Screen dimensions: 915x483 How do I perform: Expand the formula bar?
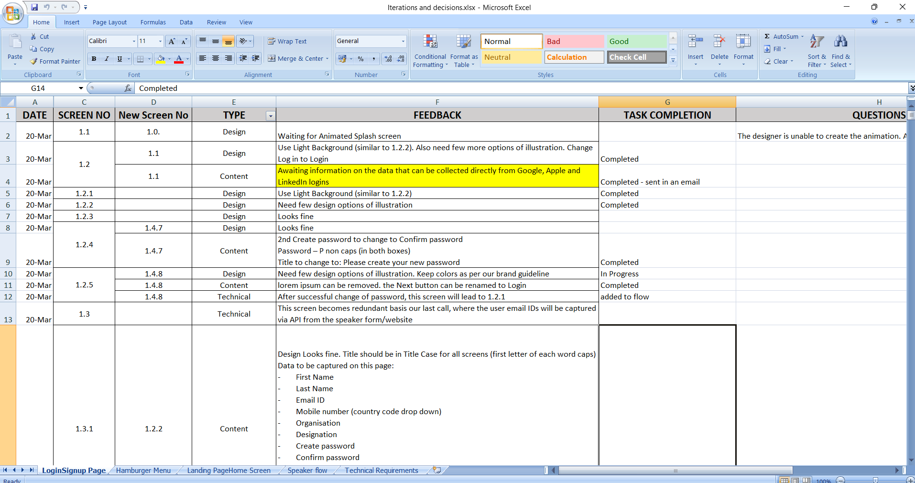point(912,88)
